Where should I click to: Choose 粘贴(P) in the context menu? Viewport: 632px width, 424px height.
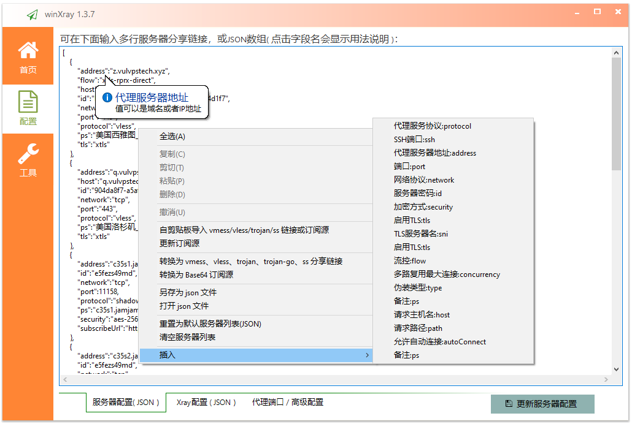pos(255,181)
